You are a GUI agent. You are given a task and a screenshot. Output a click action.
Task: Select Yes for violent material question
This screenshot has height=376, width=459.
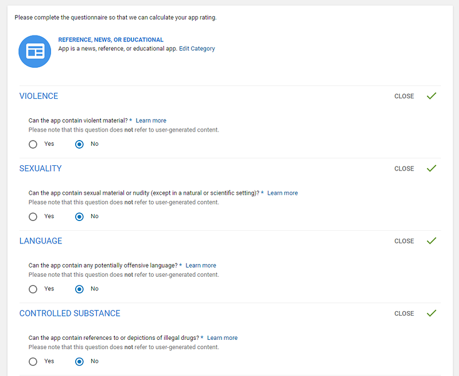[x=33, y=144]
